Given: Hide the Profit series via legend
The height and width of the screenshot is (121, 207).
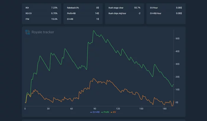Looking at the screenshot, I should pyautogui.click(x=106, y=112).
